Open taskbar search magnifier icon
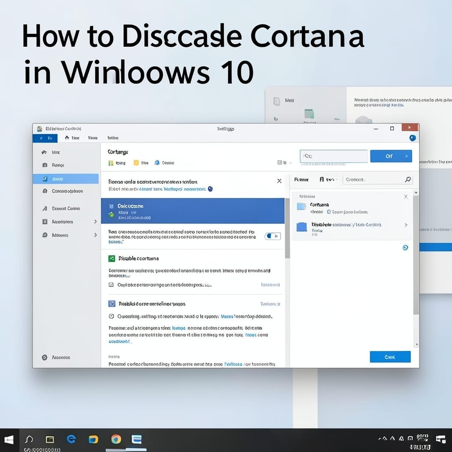This screenshot has width=452, height=452. click(x=29, y=439)
